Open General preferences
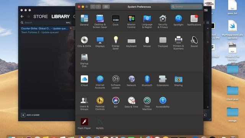 coord(84,20)
